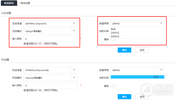Screen dimensions: 177x100
Task: Open the 5G 频道带宽 dropdown arrow
Action: (x=161, y=70)
